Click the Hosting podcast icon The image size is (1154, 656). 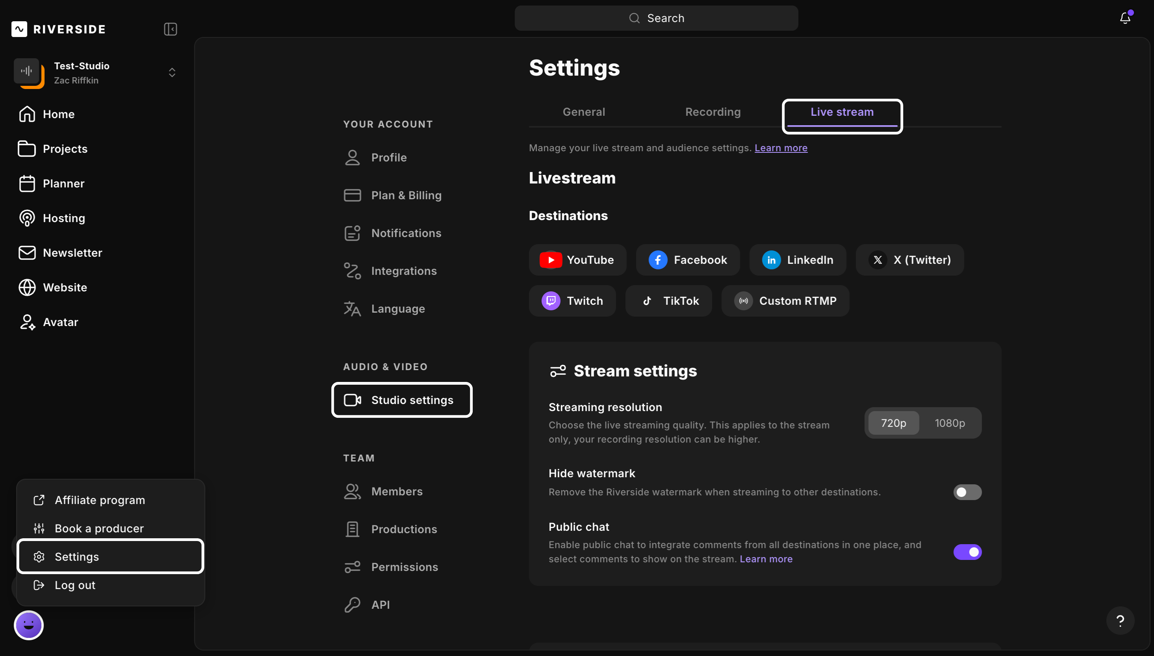pos(27,218)
